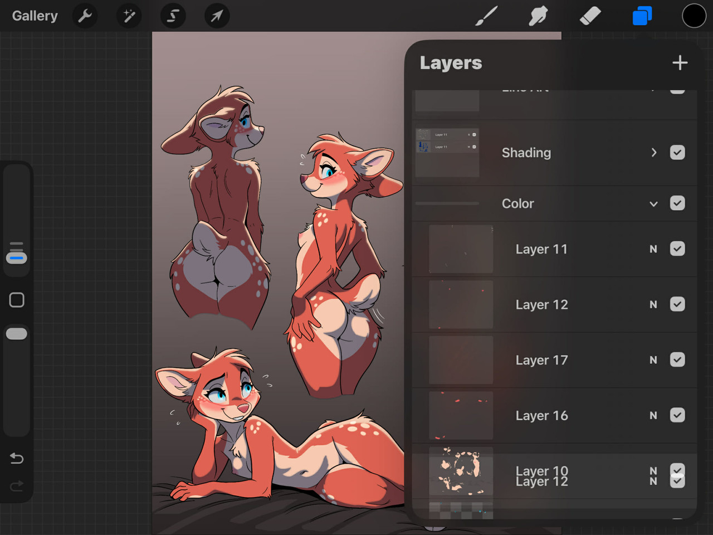
Task: Select the Layer 17 thumbnail
Action: (461, 360)
